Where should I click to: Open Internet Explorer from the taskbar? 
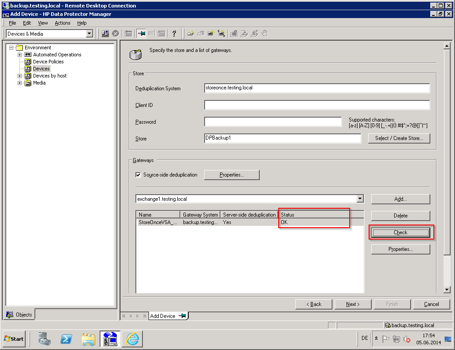point(132,339)
